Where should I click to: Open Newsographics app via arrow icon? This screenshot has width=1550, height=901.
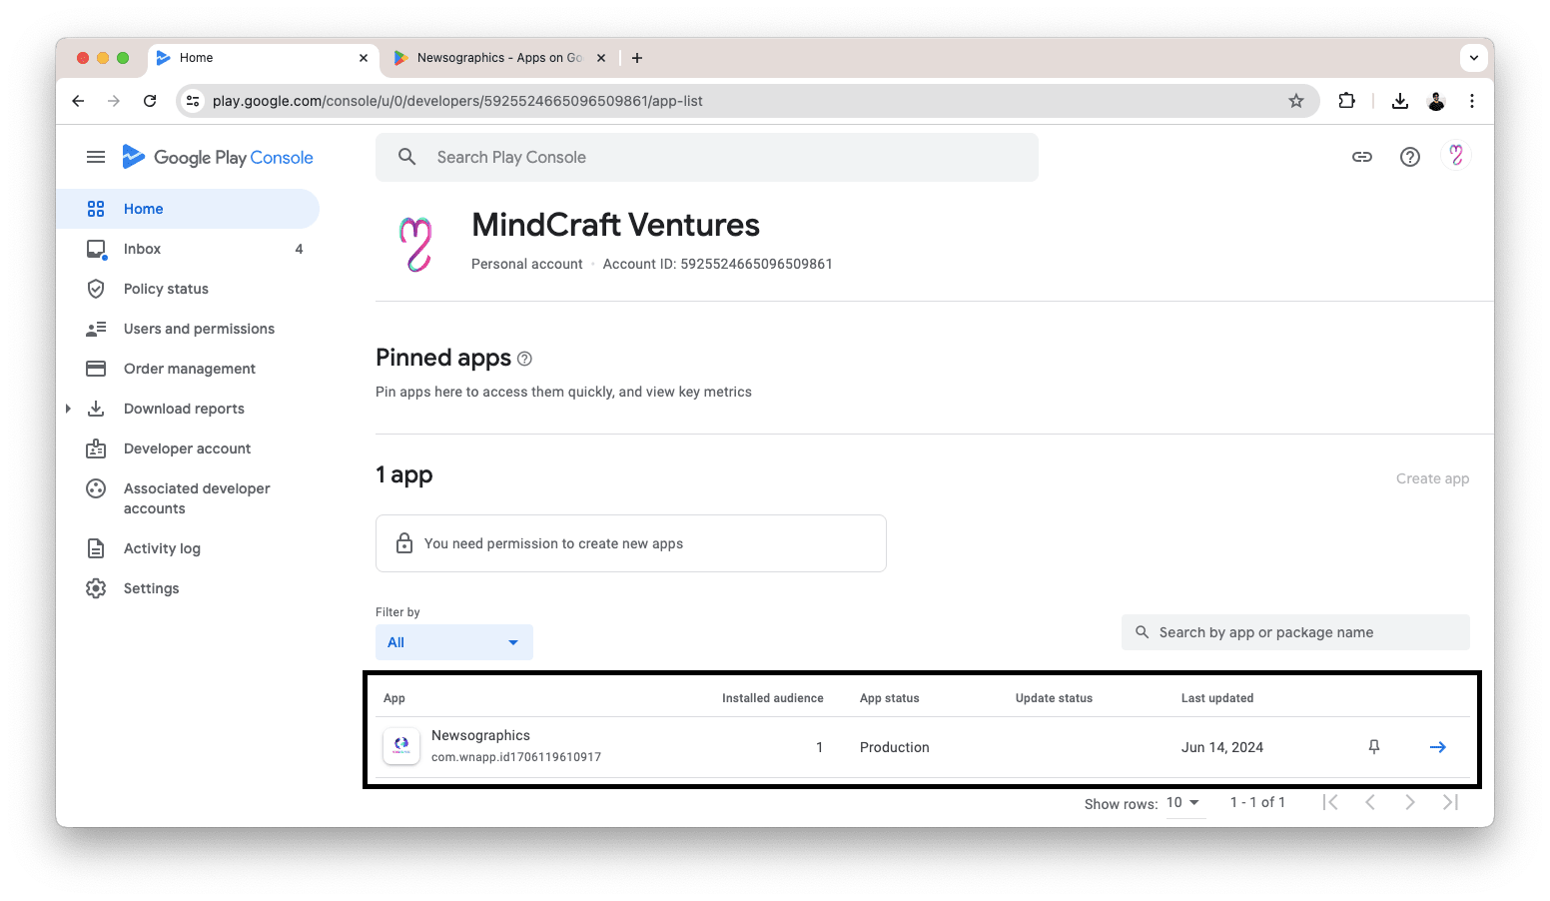(1437, 747)
